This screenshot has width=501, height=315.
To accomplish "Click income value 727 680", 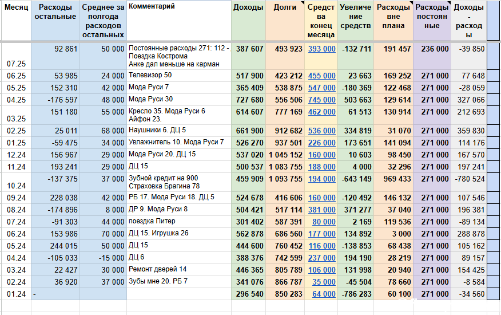I will pos(248,100).
